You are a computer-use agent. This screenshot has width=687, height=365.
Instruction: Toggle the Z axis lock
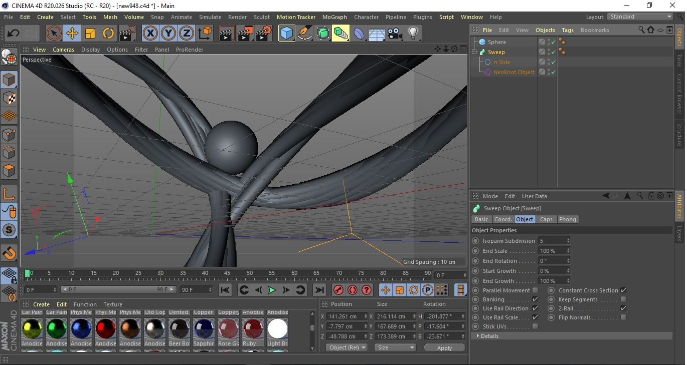186,34
